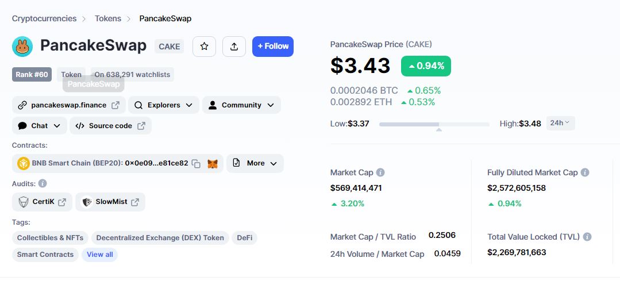Screen dimensions: 620x281
Task: Click external link icon next to CertiK
Action: [62, 202]
